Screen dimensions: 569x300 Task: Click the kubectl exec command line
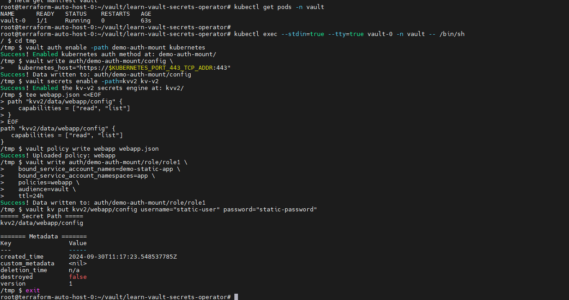coord(349,34)
